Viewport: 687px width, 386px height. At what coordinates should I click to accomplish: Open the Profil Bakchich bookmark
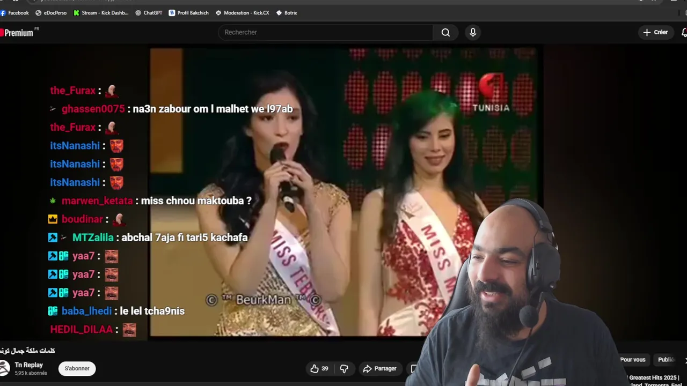click(188, 13)
